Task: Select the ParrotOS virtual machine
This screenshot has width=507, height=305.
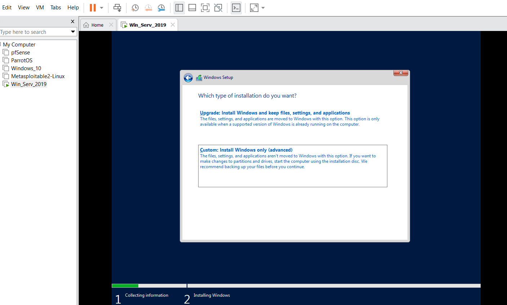Action: [22, 60]
